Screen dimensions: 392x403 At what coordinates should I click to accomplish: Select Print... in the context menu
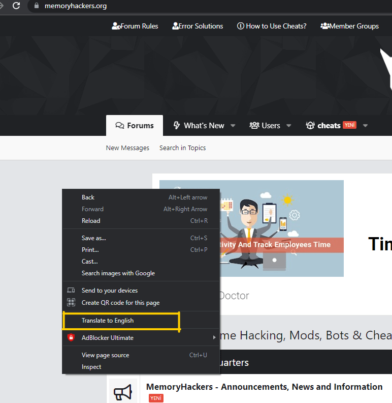141,250
